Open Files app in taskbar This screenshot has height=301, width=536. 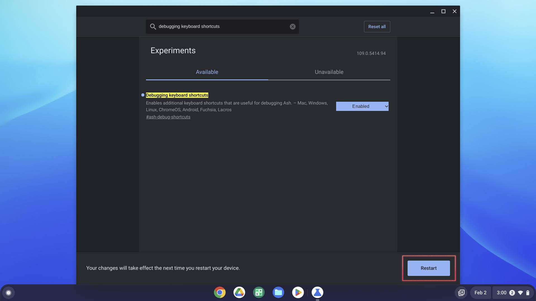click(x=278, y=292)
